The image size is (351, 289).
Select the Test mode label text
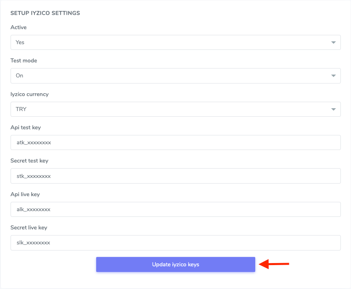pyautogui.click(x=24, y=60)
